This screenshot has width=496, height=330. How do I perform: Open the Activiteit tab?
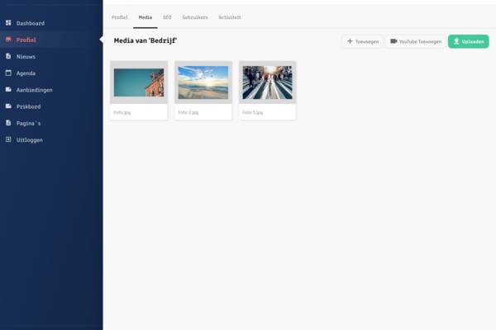[x=230, y=17]
